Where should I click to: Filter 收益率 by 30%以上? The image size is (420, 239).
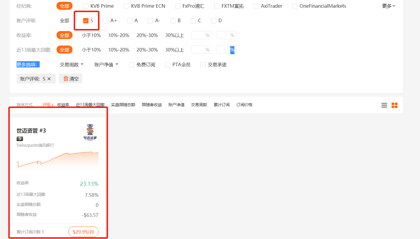tap(175, 35)
